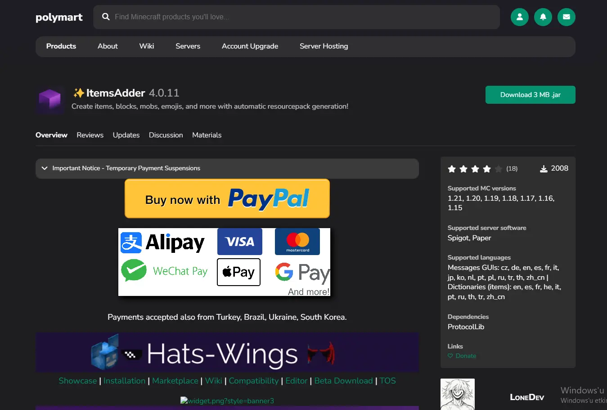Viewport: 607px width, 410px height.
Task: Click Download 3 MB .jar button
Action: pyautogui.click(x=530, y=95)
